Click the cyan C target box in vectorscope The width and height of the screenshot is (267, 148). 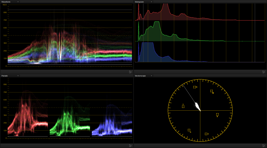pyautogui.click(x=206, y=134)
